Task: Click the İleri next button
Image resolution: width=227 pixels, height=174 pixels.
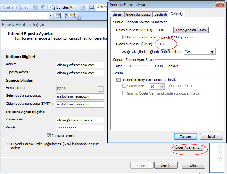Action: tap(166, 165)
